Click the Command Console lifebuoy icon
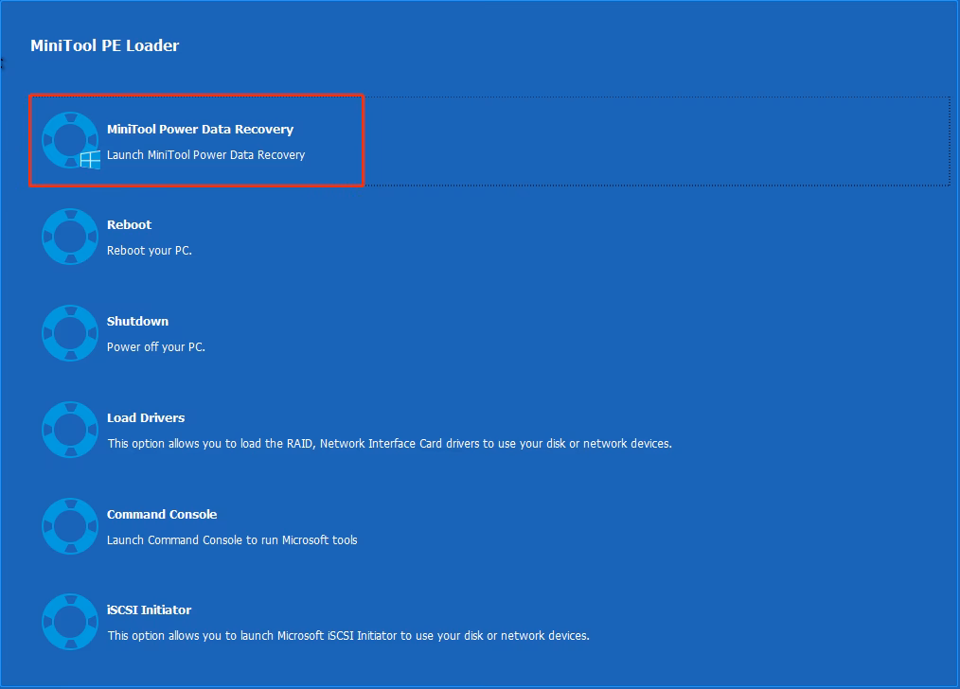960x689 pixels. click(x=70, y=526)
